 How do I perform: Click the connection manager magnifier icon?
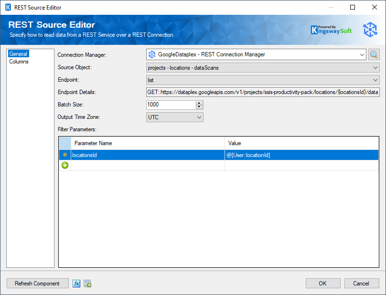[x=374, y=54]
